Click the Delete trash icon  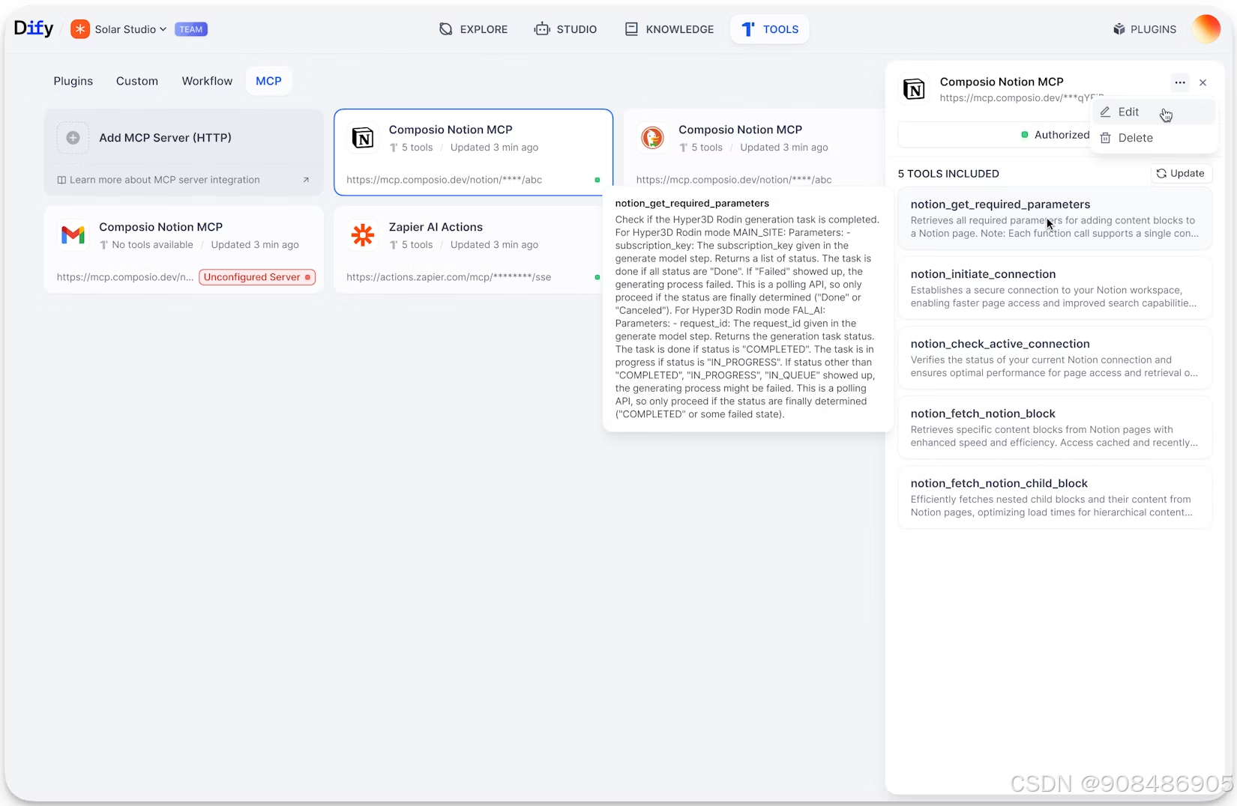coord(1105,138)
